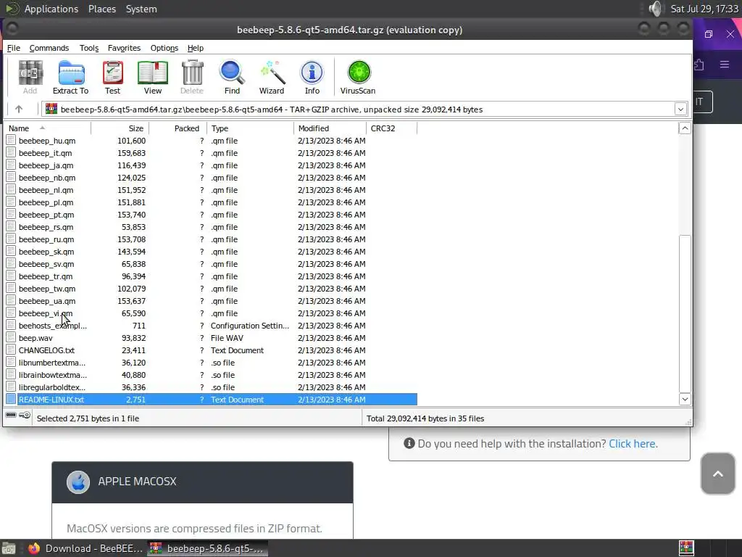Image resolution: width=742 pixels, height=557 pixels.
Task: Click the drive icon in status bar
Action: (x=11, y=415)
